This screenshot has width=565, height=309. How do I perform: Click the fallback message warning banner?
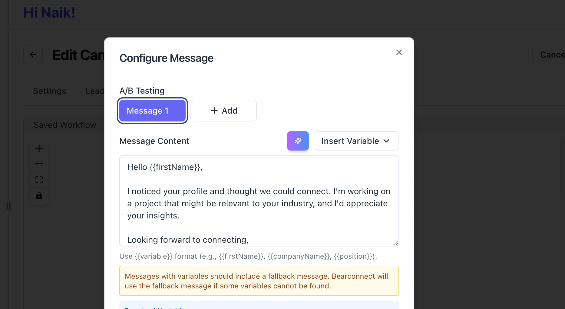[259, 281]
